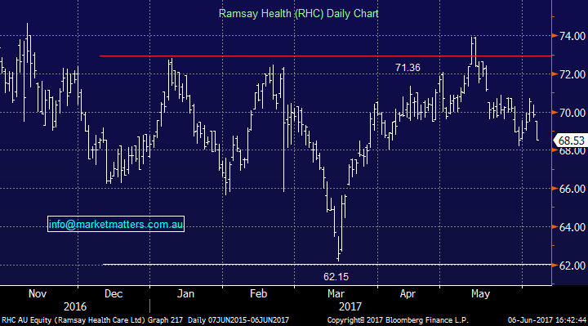Select the Apr month label

coord(408,293)
